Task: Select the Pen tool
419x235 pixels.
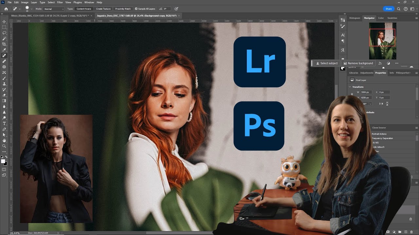Action: click(4, 129)
